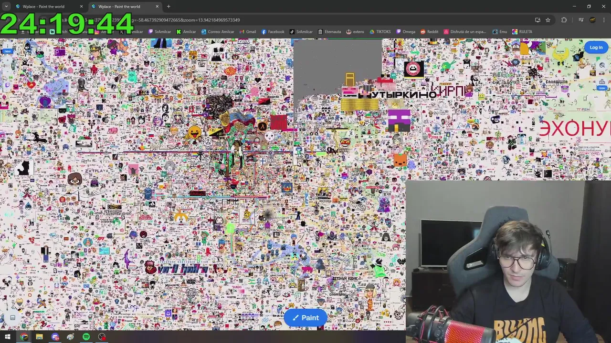Close the first Wplace tab
611x343 pixels.
pyautogui.click(x=81, y=7)
